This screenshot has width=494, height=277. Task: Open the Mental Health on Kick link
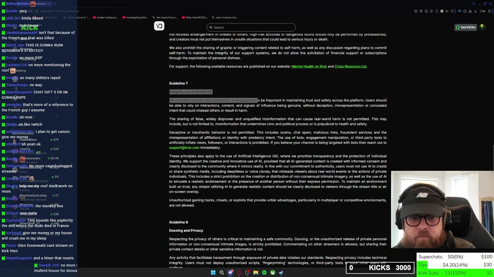click(x=309, y=67)
